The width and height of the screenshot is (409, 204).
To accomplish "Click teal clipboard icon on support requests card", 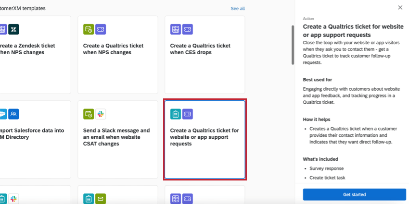I will click(176, 114).
